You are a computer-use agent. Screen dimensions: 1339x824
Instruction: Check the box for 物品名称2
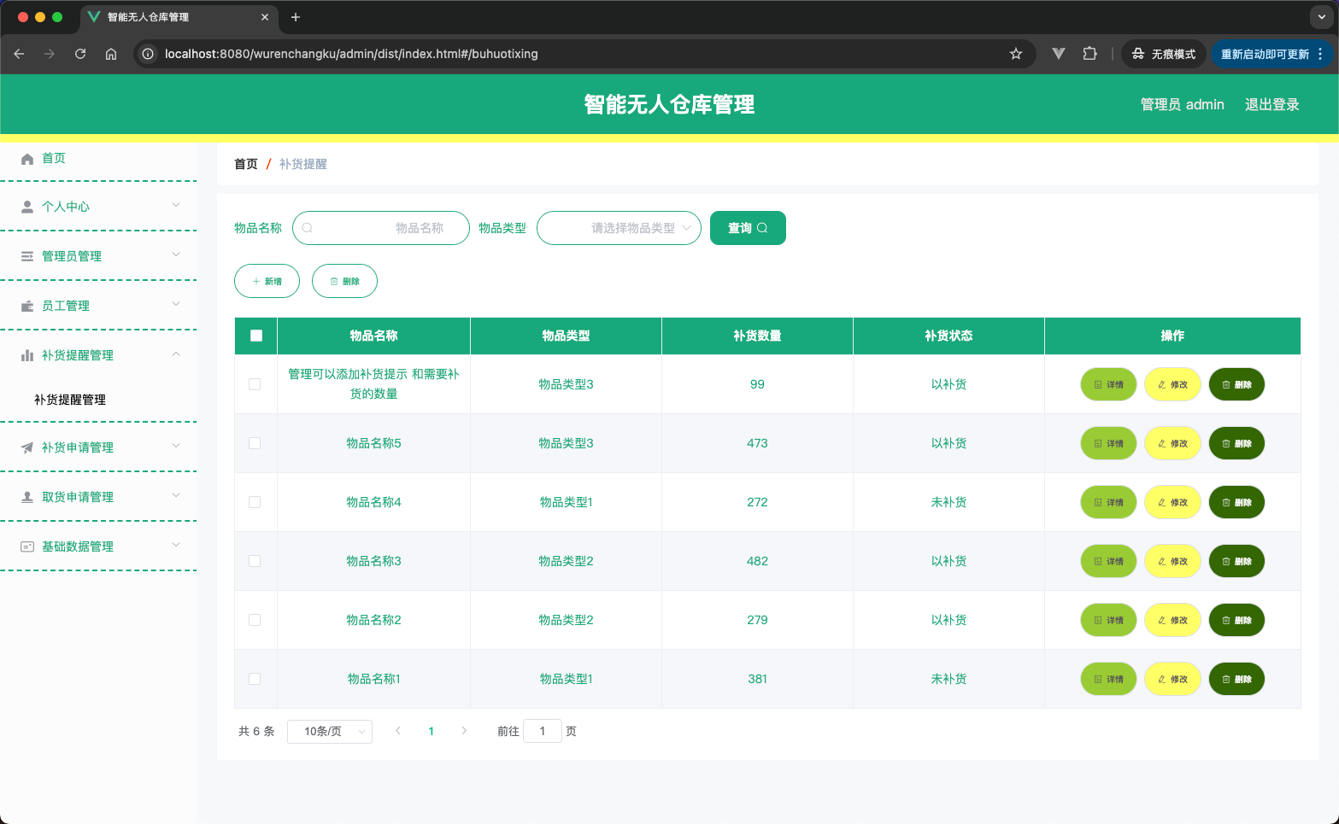(255, 620)
